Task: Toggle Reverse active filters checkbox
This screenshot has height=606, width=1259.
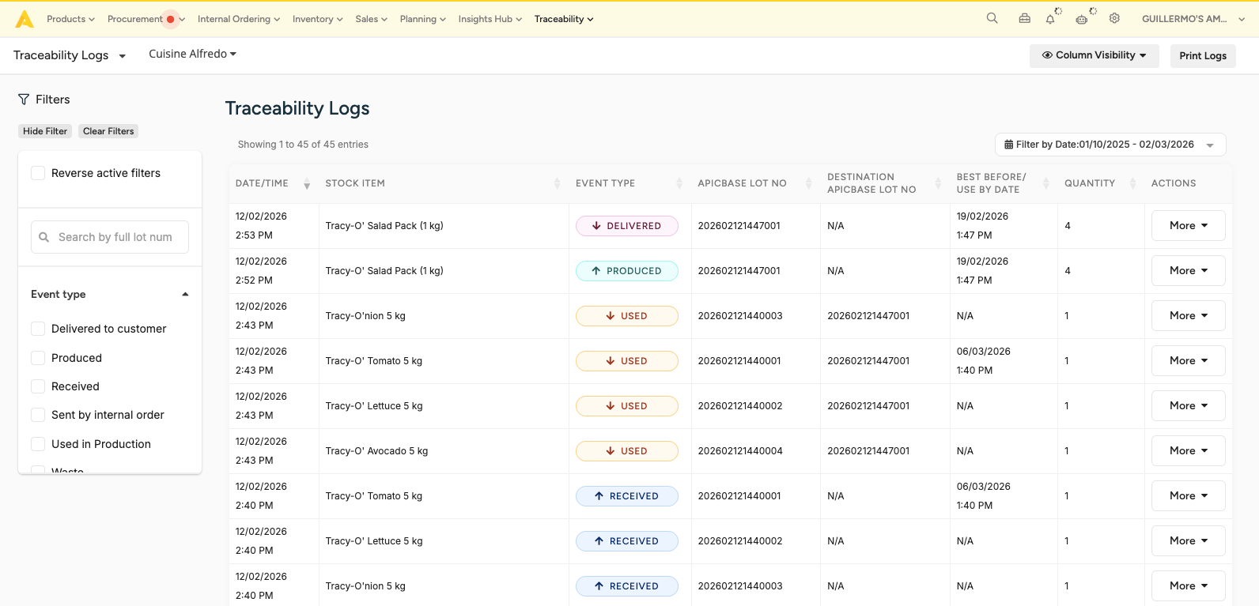Action: click(38, 173)
